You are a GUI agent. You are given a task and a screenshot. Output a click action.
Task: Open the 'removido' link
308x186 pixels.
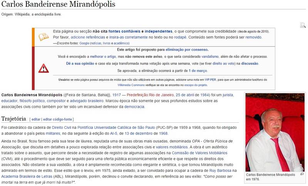253,37
